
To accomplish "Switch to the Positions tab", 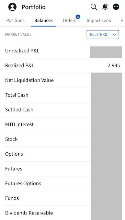I will (15, 21).
